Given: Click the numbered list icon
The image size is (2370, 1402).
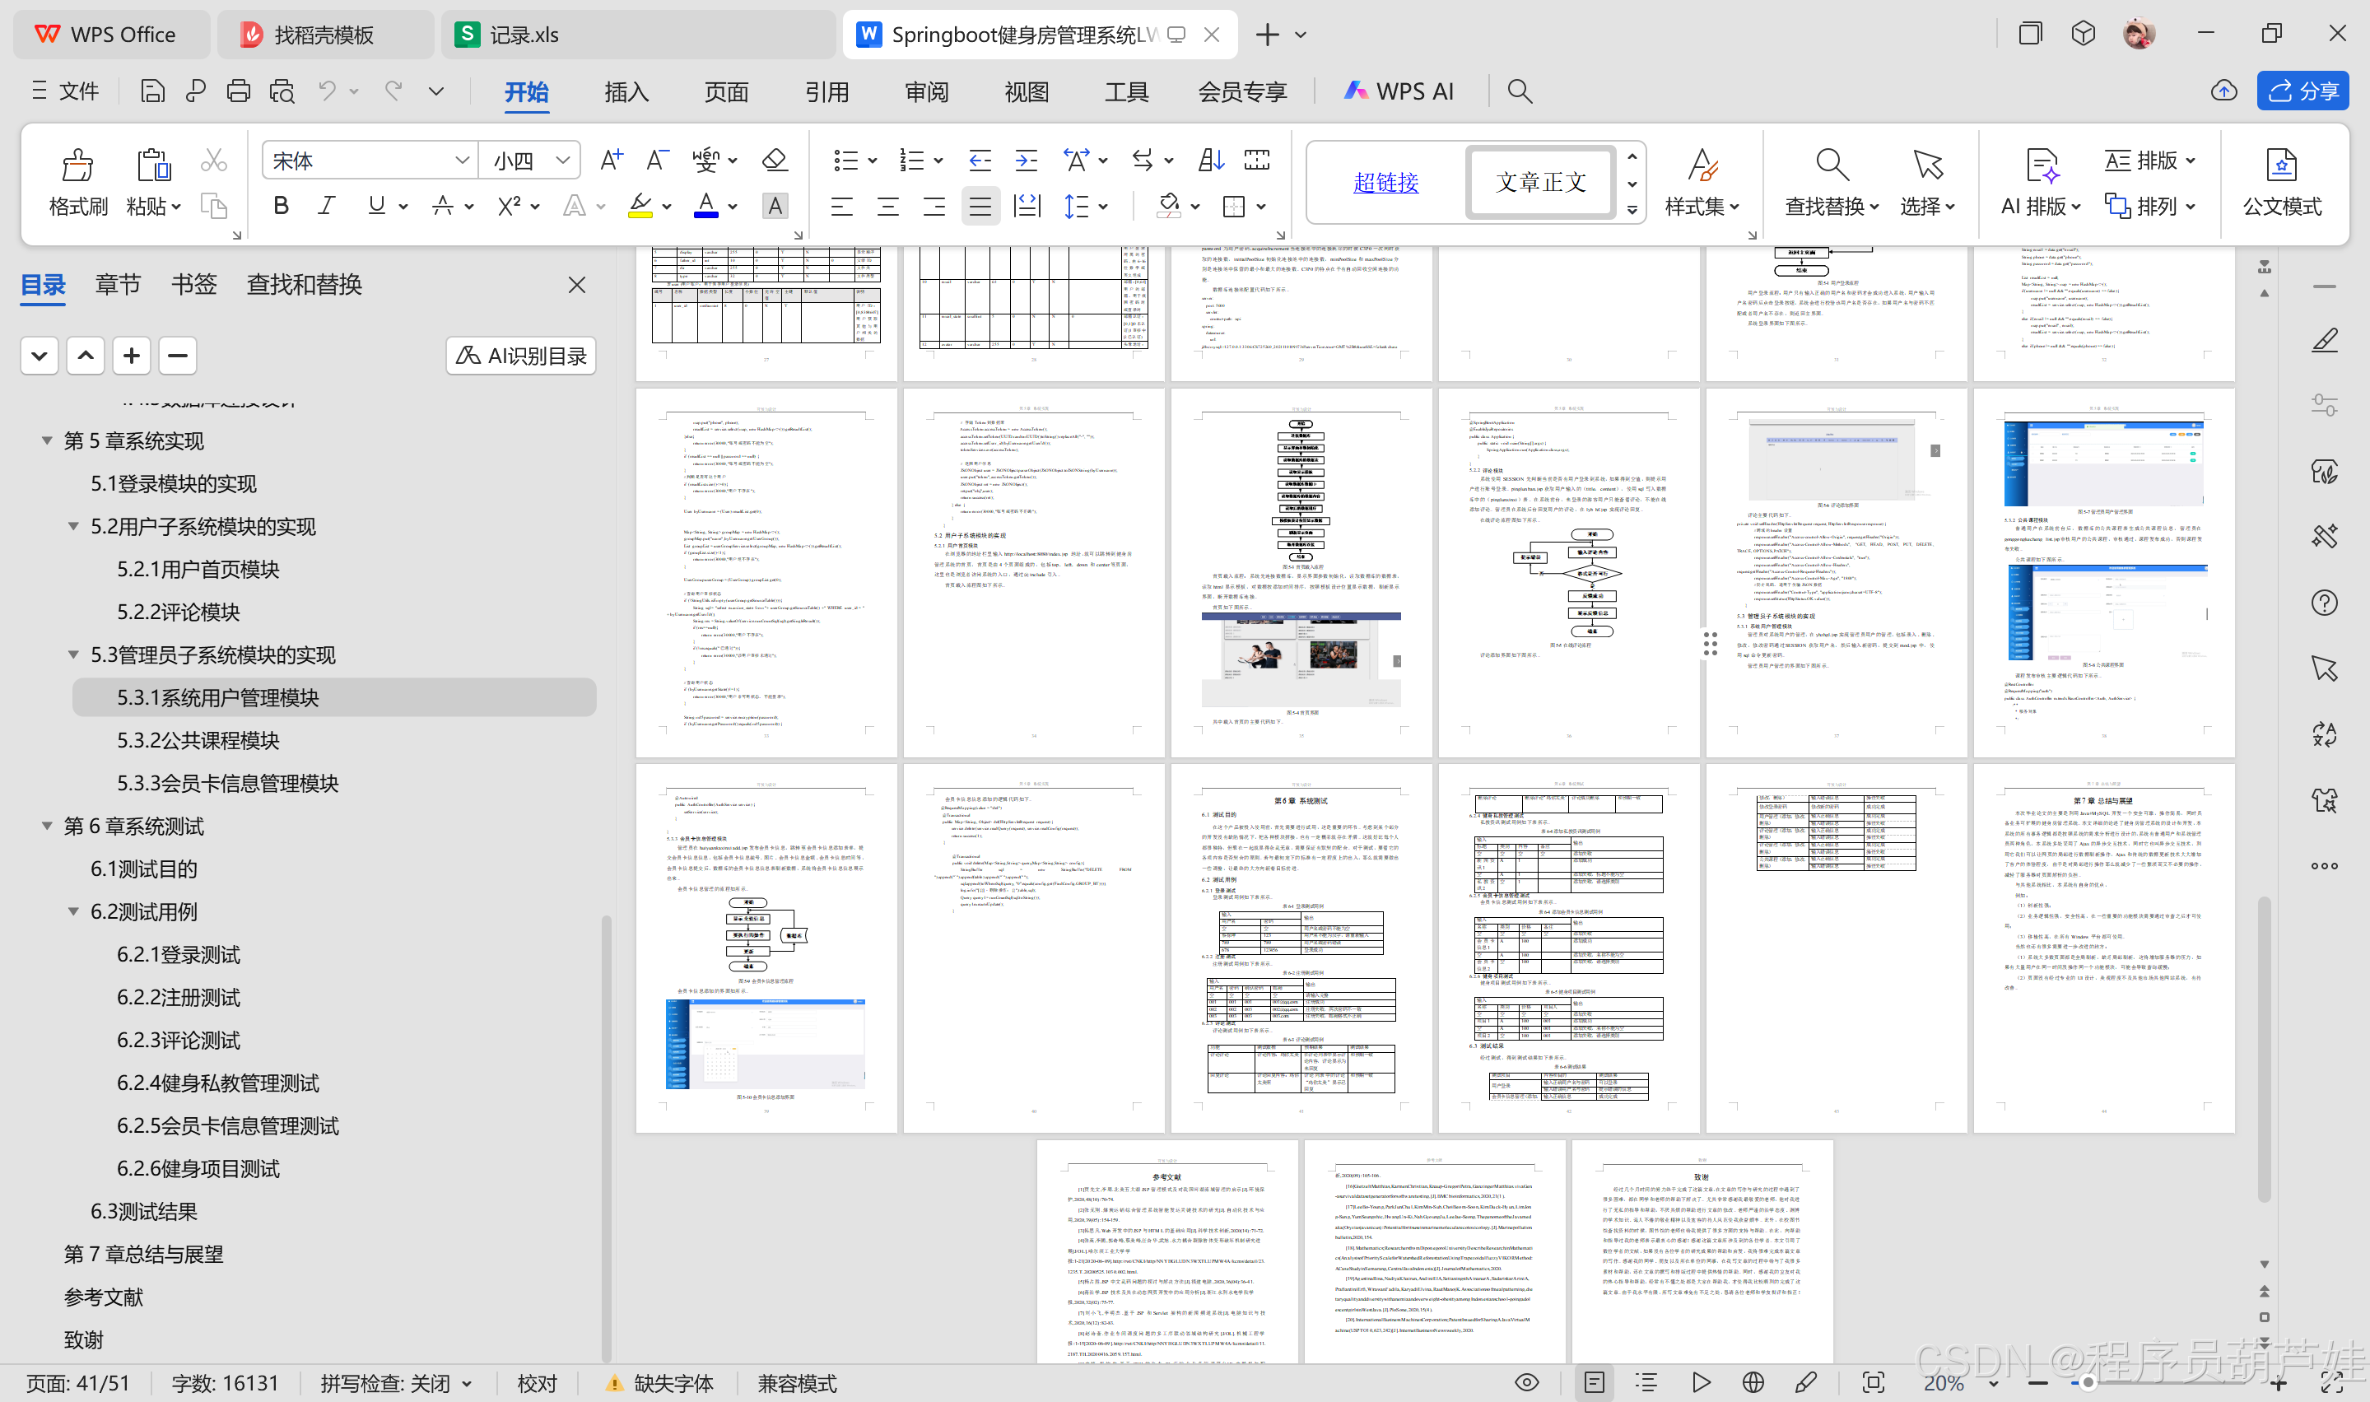Looking at the screenshot, I should click(x=911, y=161).
